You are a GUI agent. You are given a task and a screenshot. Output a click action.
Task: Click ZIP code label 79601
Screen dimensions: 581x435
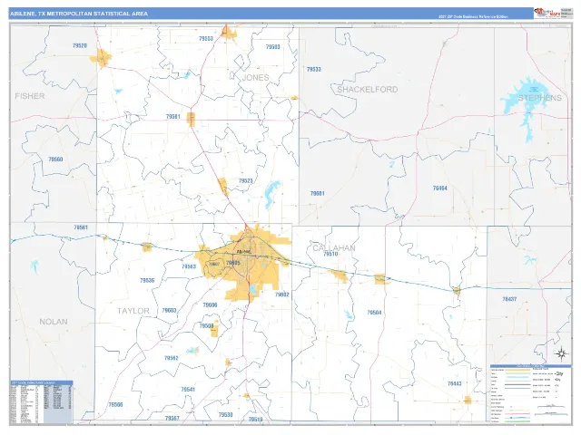pyautogui.click(x=318, y=193)
